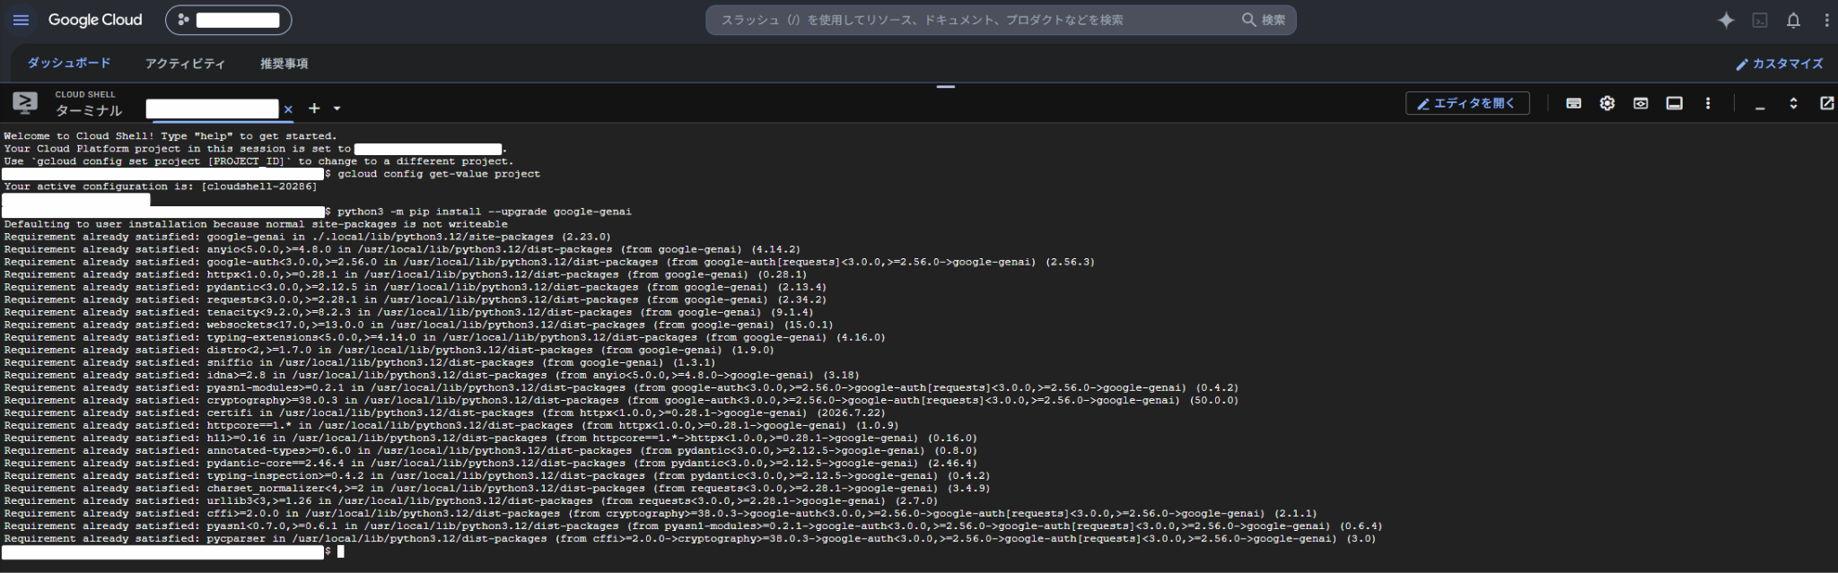Click the pycparser requirement line
This screenshot has width=1838, height=573.
pyautogui.click(x=689, y=539)
